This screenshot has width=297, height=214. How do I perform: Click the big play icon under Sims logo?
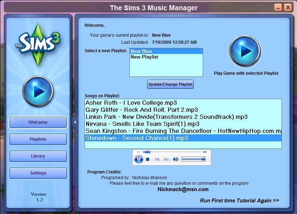[38, 91]
